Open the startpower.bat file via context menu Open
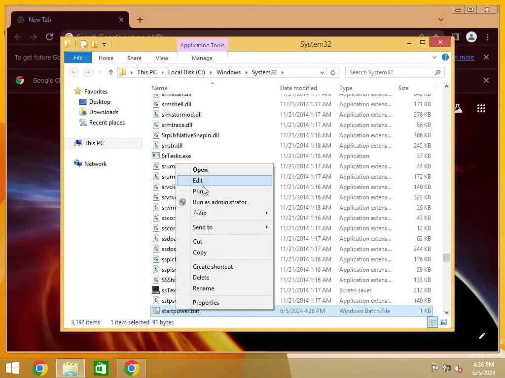This screenshot has width=505, height=378. coord(200,170)
